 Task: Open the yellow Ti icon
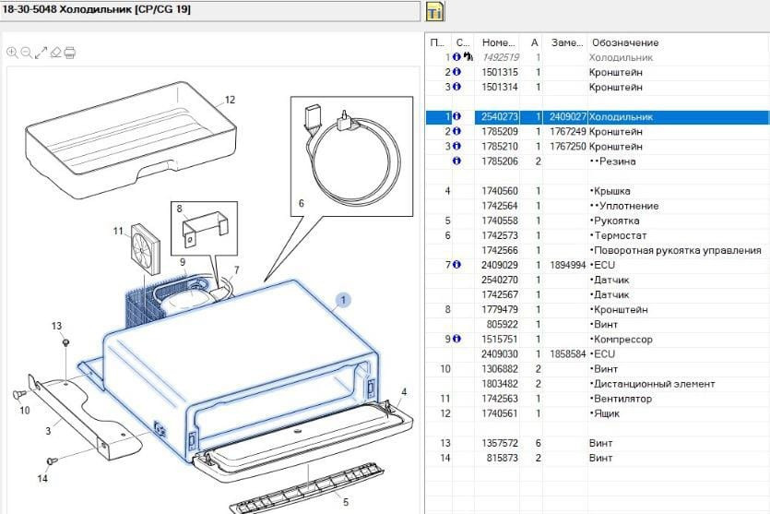435,11
